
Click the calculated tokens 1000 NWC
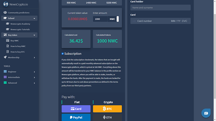(x=107, y=41)
